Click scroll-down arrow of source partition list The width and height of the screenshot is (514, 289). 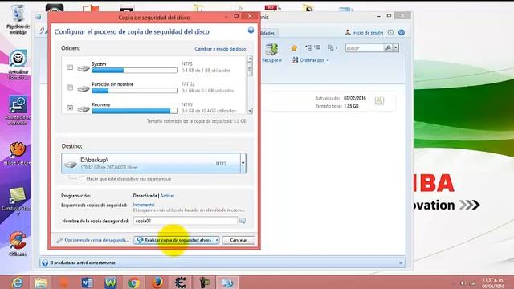tap(250, 111)
